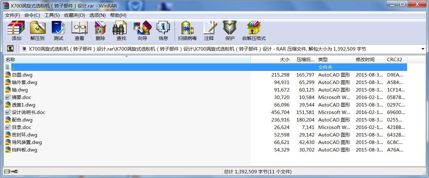Click the packed size value 7,141
429x178 pixels.
click(308, 127)
